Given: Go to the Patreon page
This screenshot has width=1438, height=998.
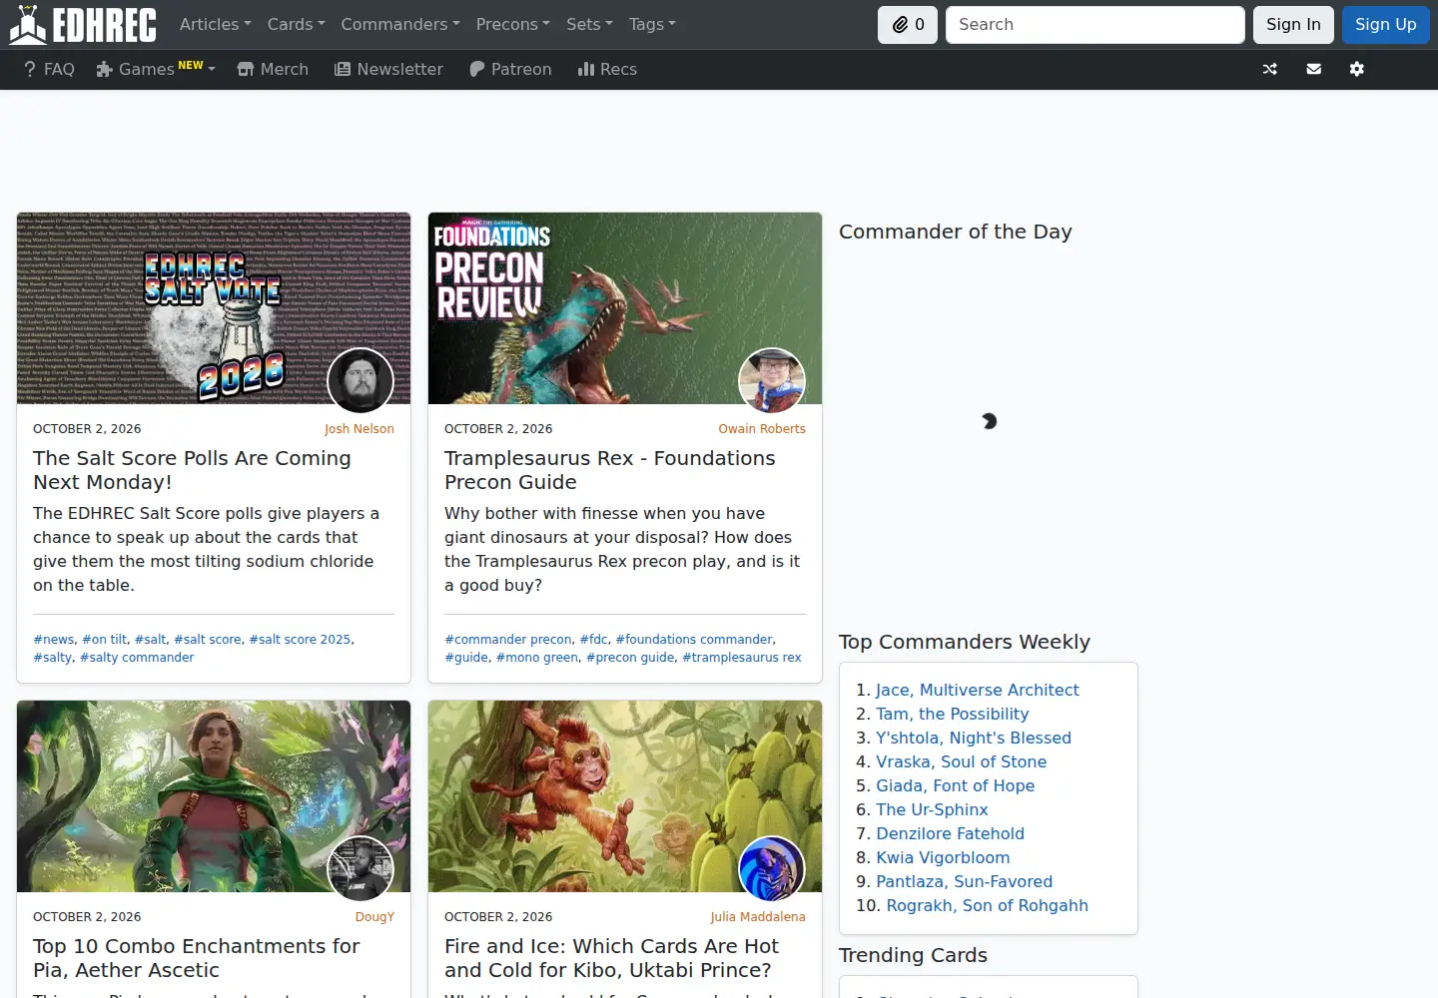Looking at the screenshot, I should pyautogui.click(x=510, y=69).
